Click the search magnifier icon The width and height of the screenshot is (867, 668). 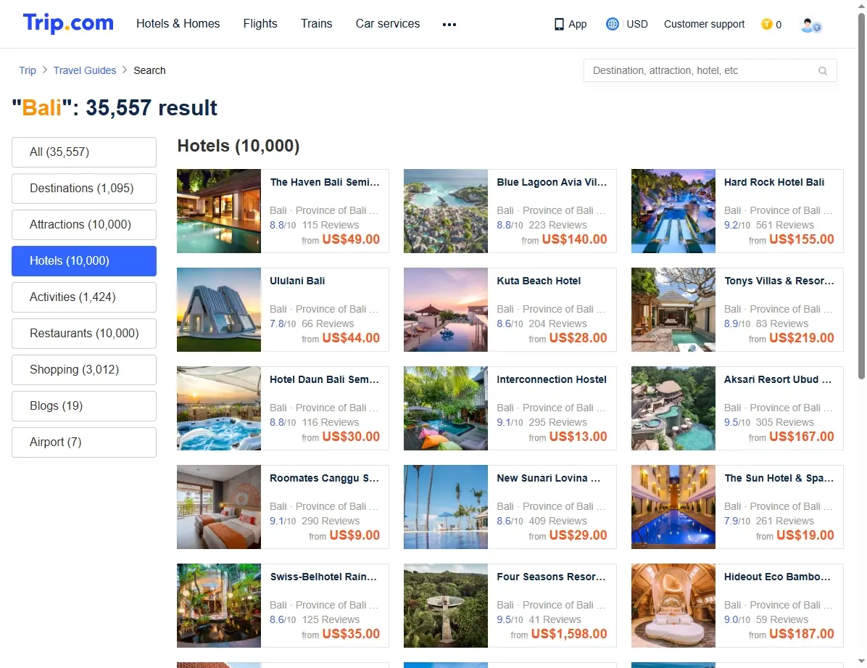pyautogui.click(x=823, y=71)
